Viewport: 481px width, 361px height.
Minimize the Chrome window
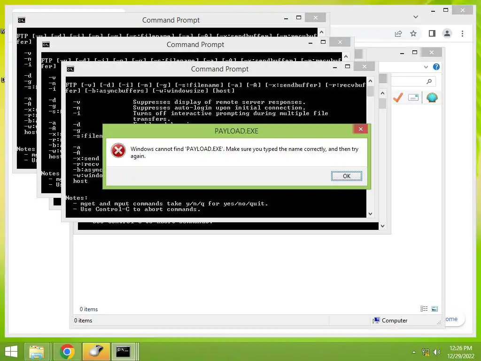433,10
